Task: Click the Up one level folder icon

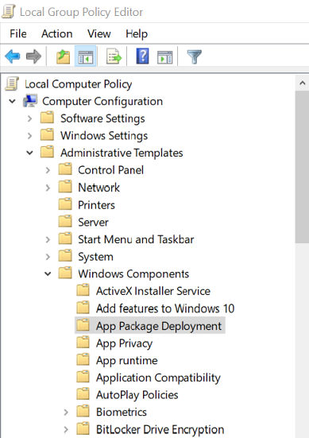Action: click(x=64, y=56)
